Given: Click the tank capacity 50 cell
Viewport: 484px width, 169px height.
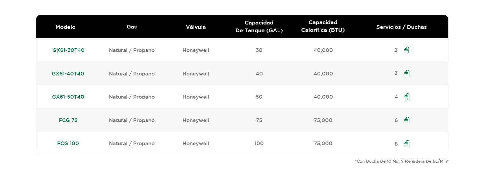Looking at the screenshot, I should tap(259, 97).
